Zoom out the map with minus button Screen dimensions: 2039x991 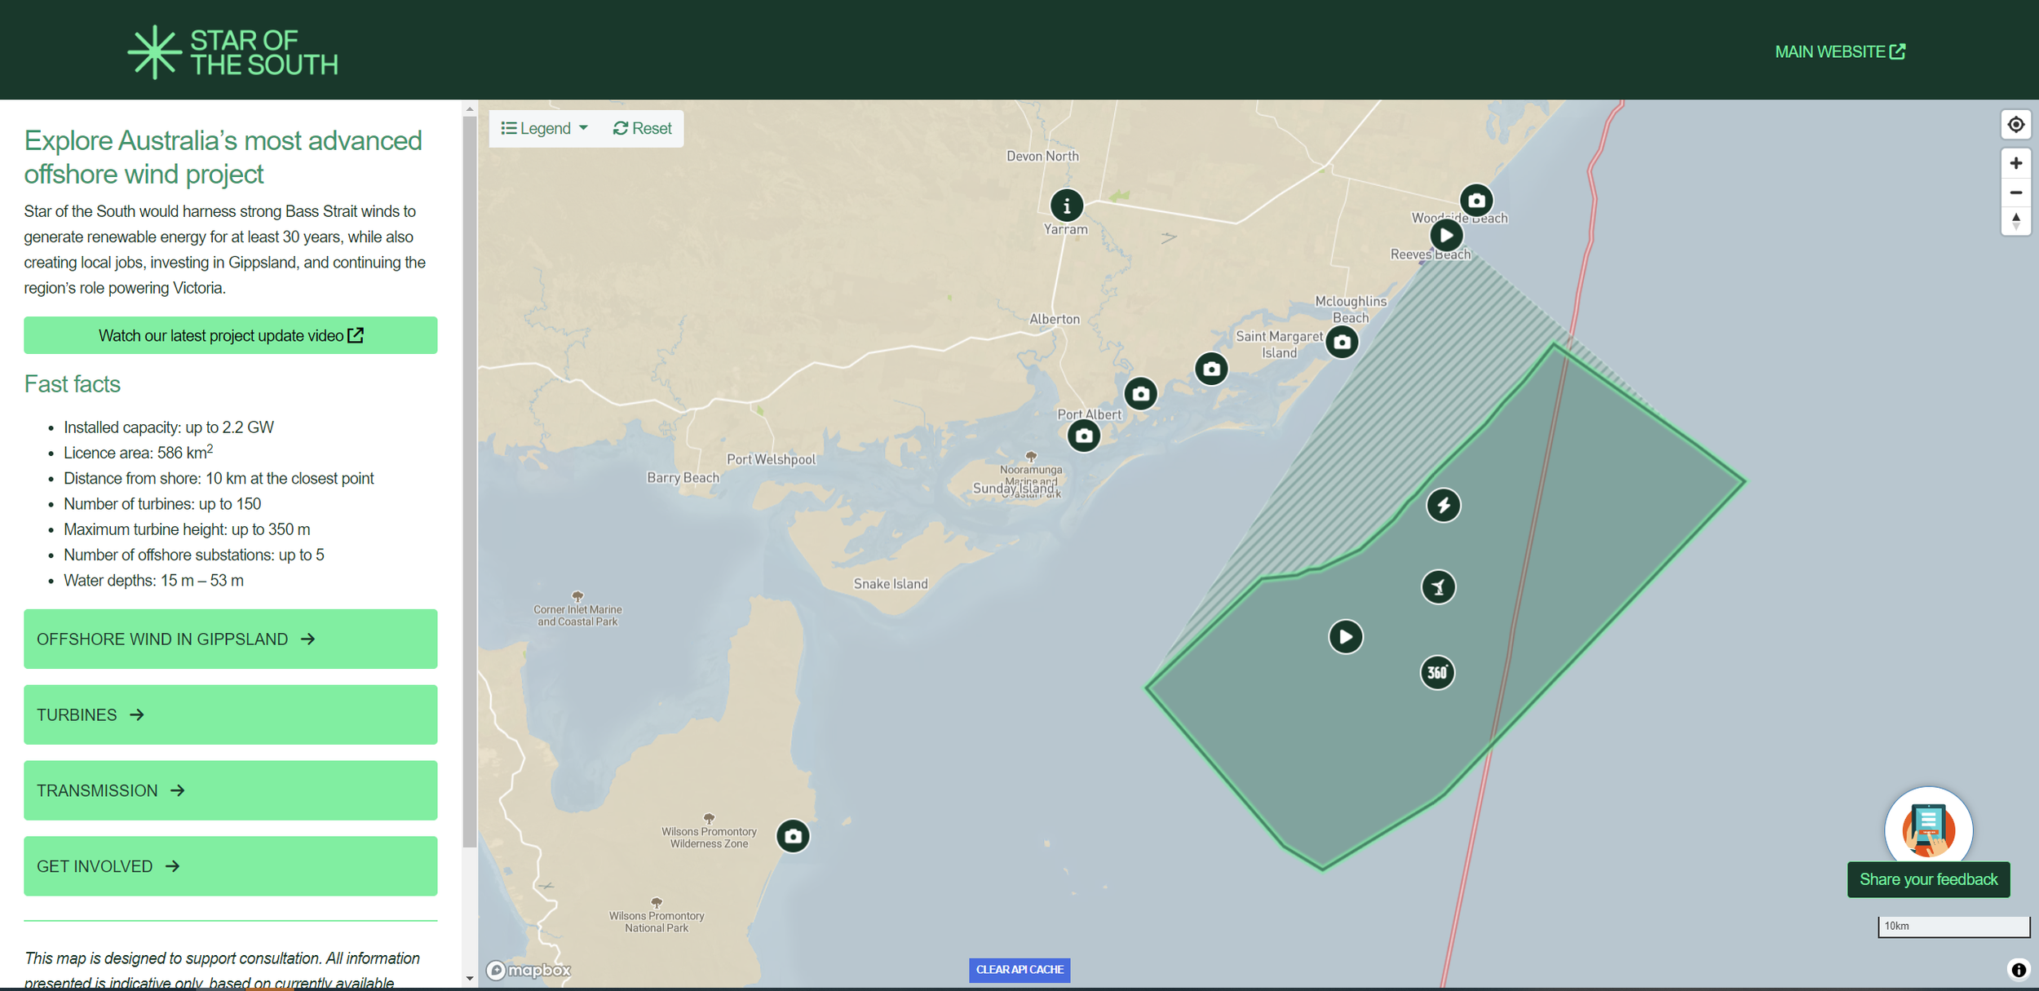(2015, 192)
